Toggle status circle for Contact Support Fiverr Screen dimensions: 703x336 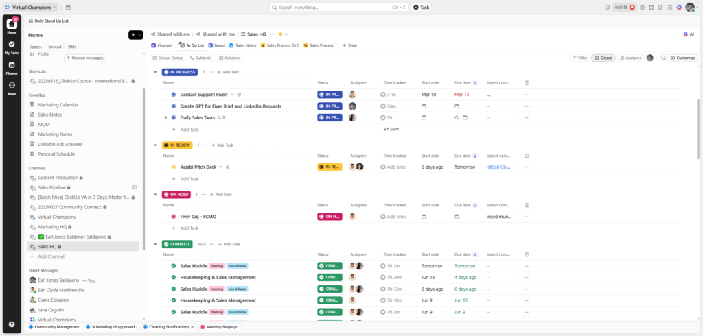coord(174,95)
